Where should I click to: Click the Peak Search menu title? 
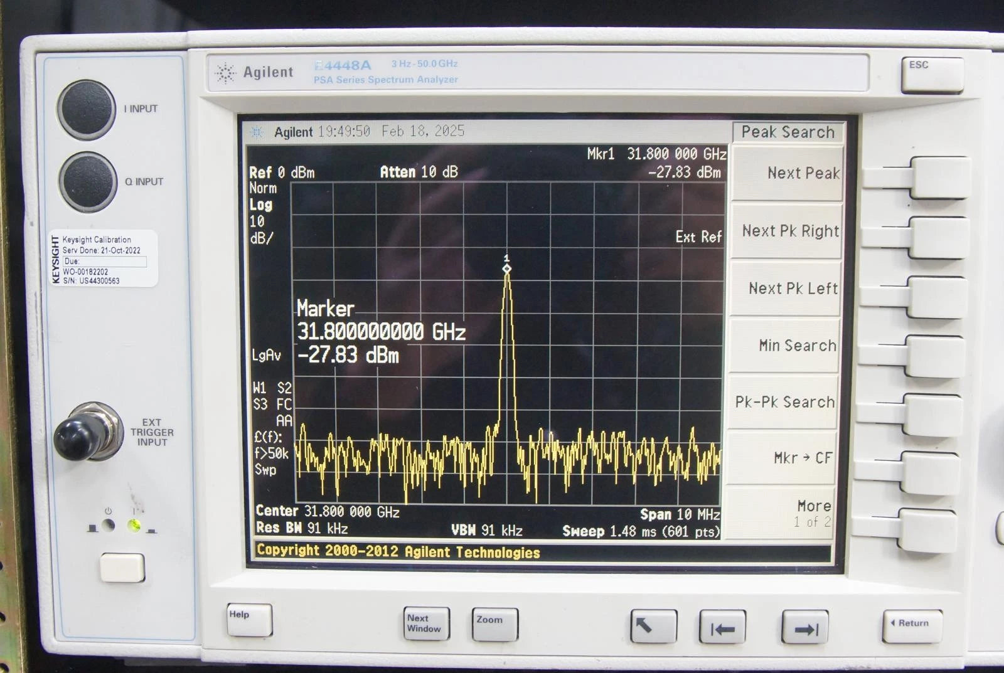tap(788, 132)
